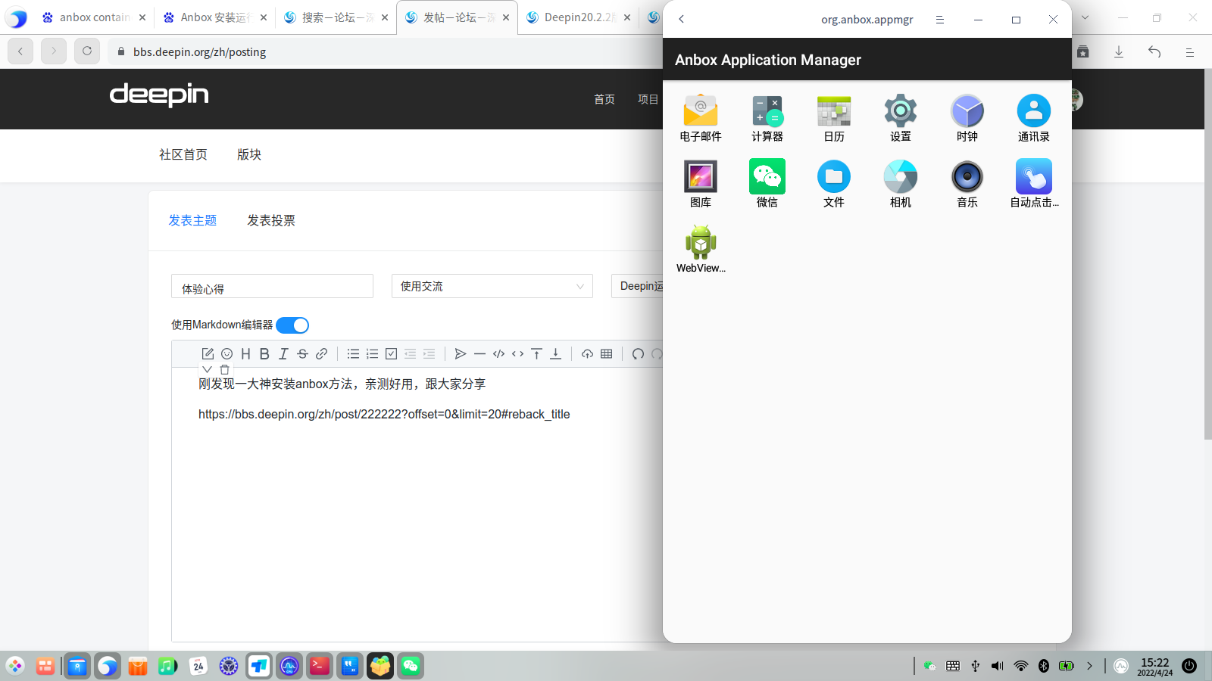Click the post title field containing 体验心得
The height and width of the screenshot is (681, 1212).
coord(272,286)
